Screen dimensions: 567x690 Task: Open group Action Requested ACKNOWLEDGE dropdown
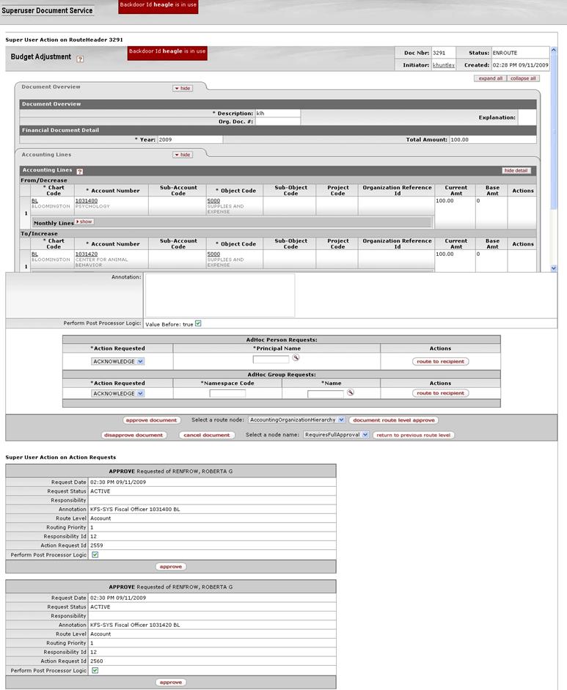tap(118, 394)
